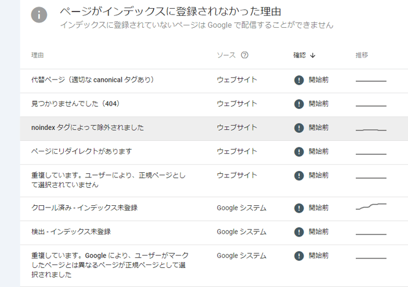
Task: Click status icon in クロール済み row
Action: [x=299, y=208]
